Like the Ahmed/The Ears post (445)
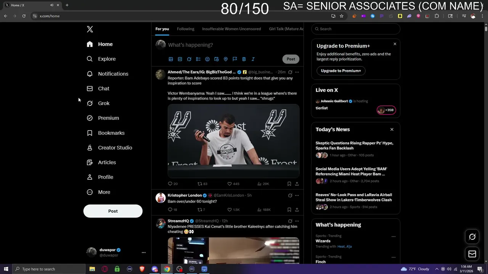This screenshot has width=488, height=274. click(x=233, y=184)
